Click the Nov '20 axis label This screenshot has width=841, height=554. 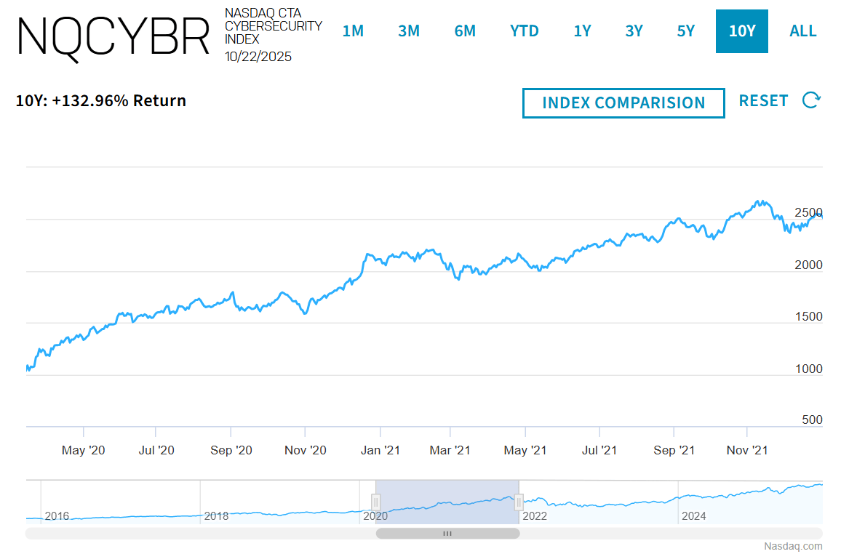tap(305, 450)
